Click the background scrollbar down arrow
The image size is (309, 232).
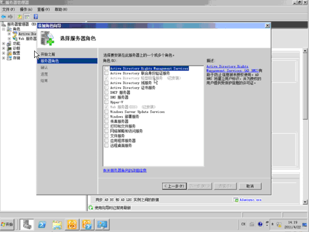point(305,202)
